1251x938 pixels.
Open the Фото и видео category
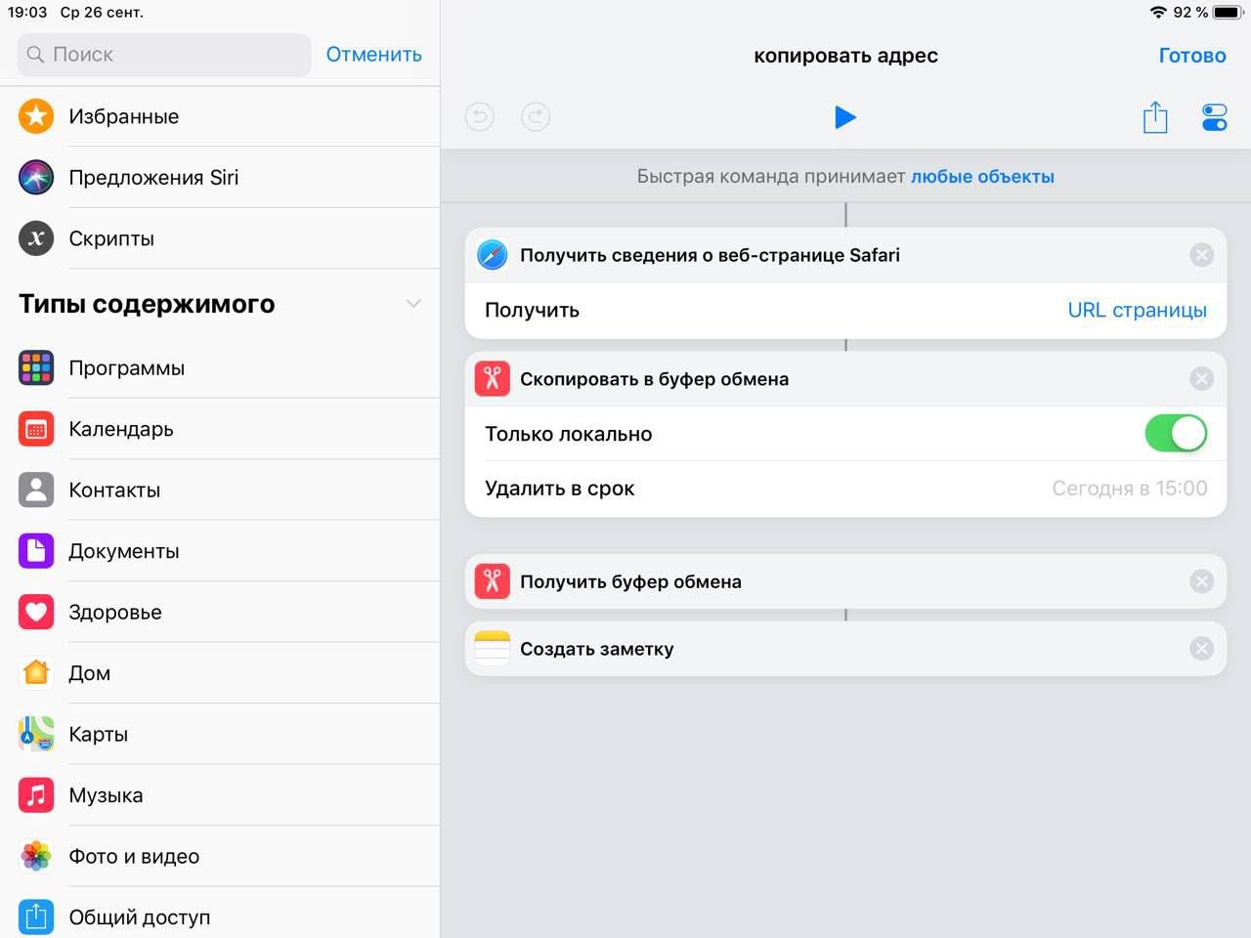click(x=220, y=856)
